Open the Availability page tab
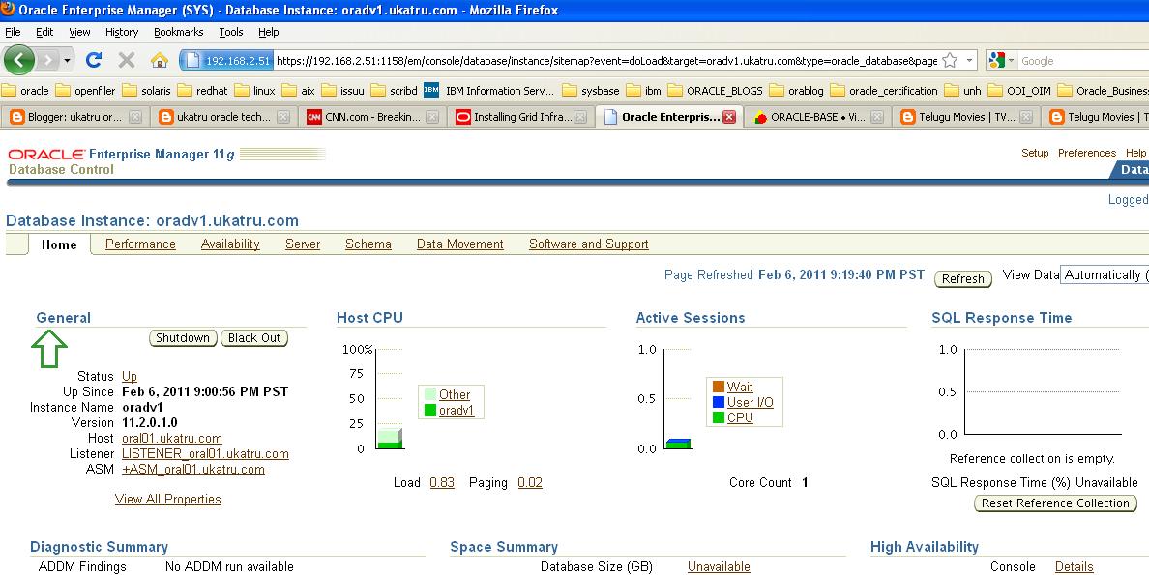This screenshot has width=1149, height=575. (230, 244)
